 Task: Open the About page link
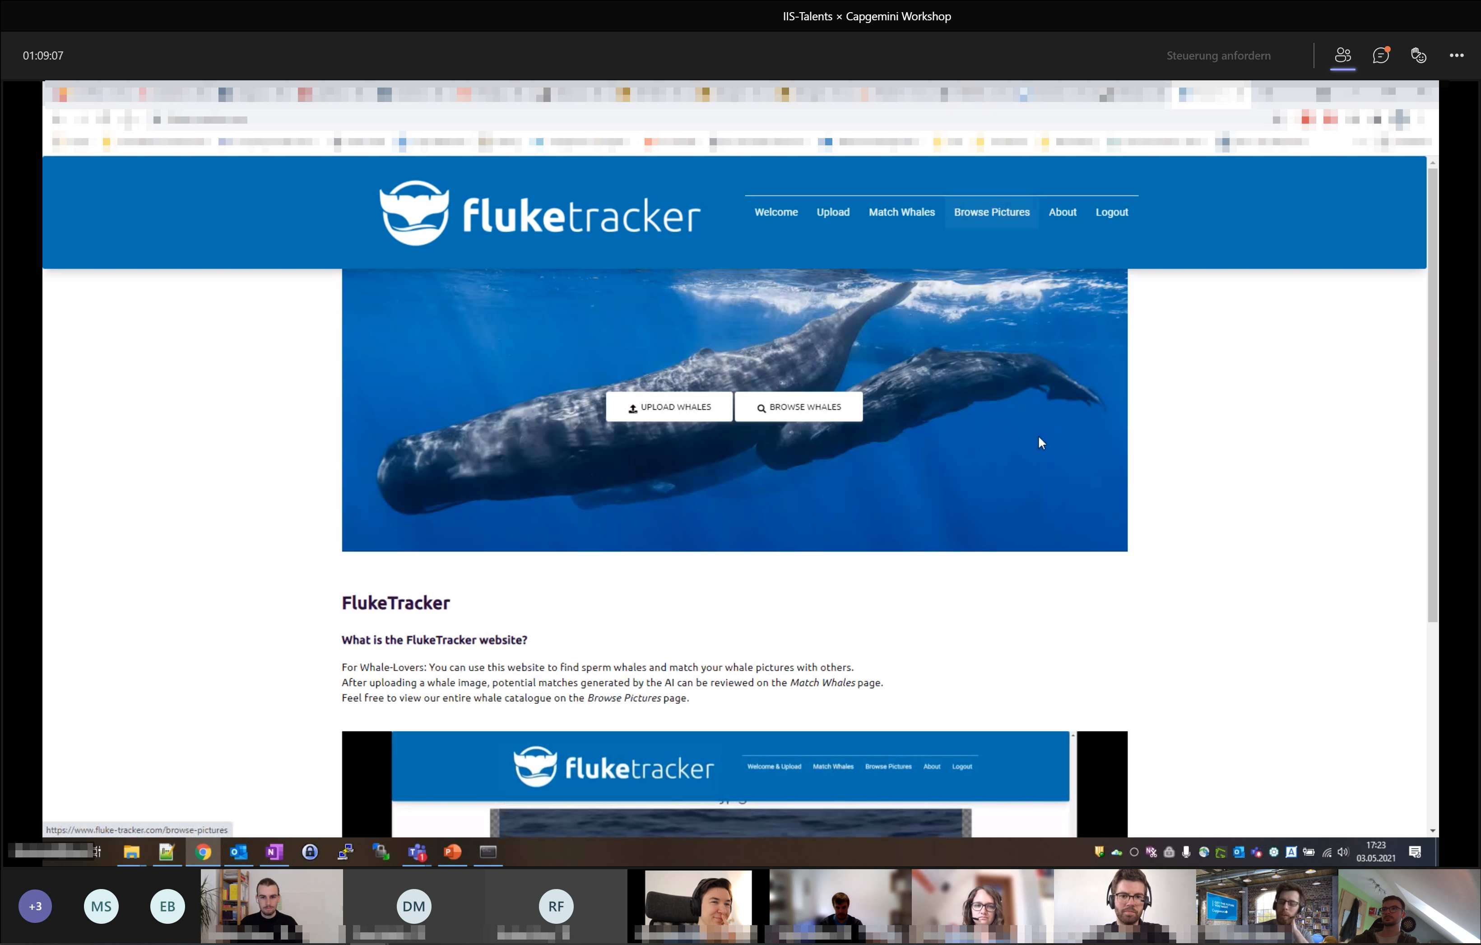tap(1062, 212)
